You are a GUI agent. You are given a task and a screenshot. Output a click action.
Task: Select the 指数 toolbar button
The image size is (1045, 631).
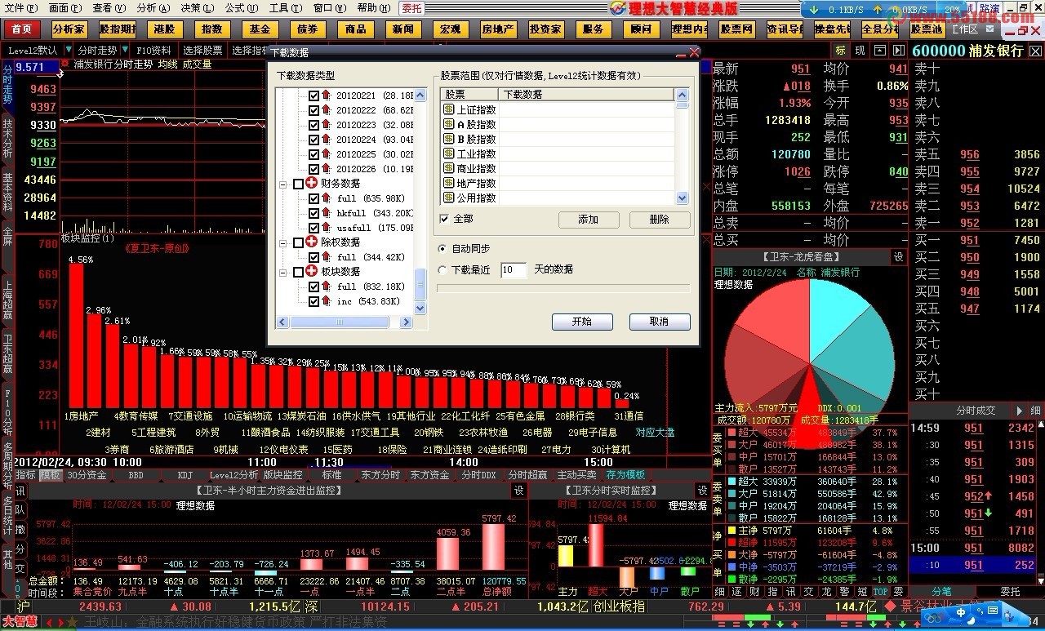(x=212, y=29)
